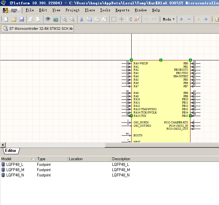This screenshot has height=205, width=219.
Task: Open the Mode dropdown
Action: tap(168, 19)
